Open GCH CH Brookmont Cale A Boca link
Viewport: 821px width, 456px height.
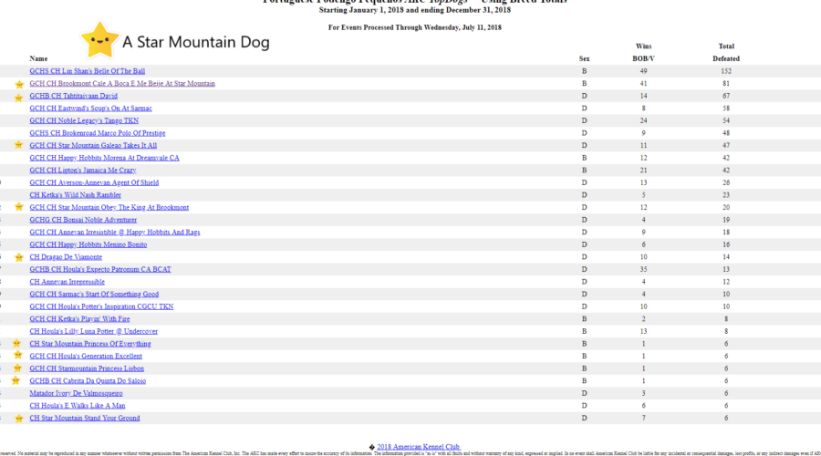tap(122, 84)
